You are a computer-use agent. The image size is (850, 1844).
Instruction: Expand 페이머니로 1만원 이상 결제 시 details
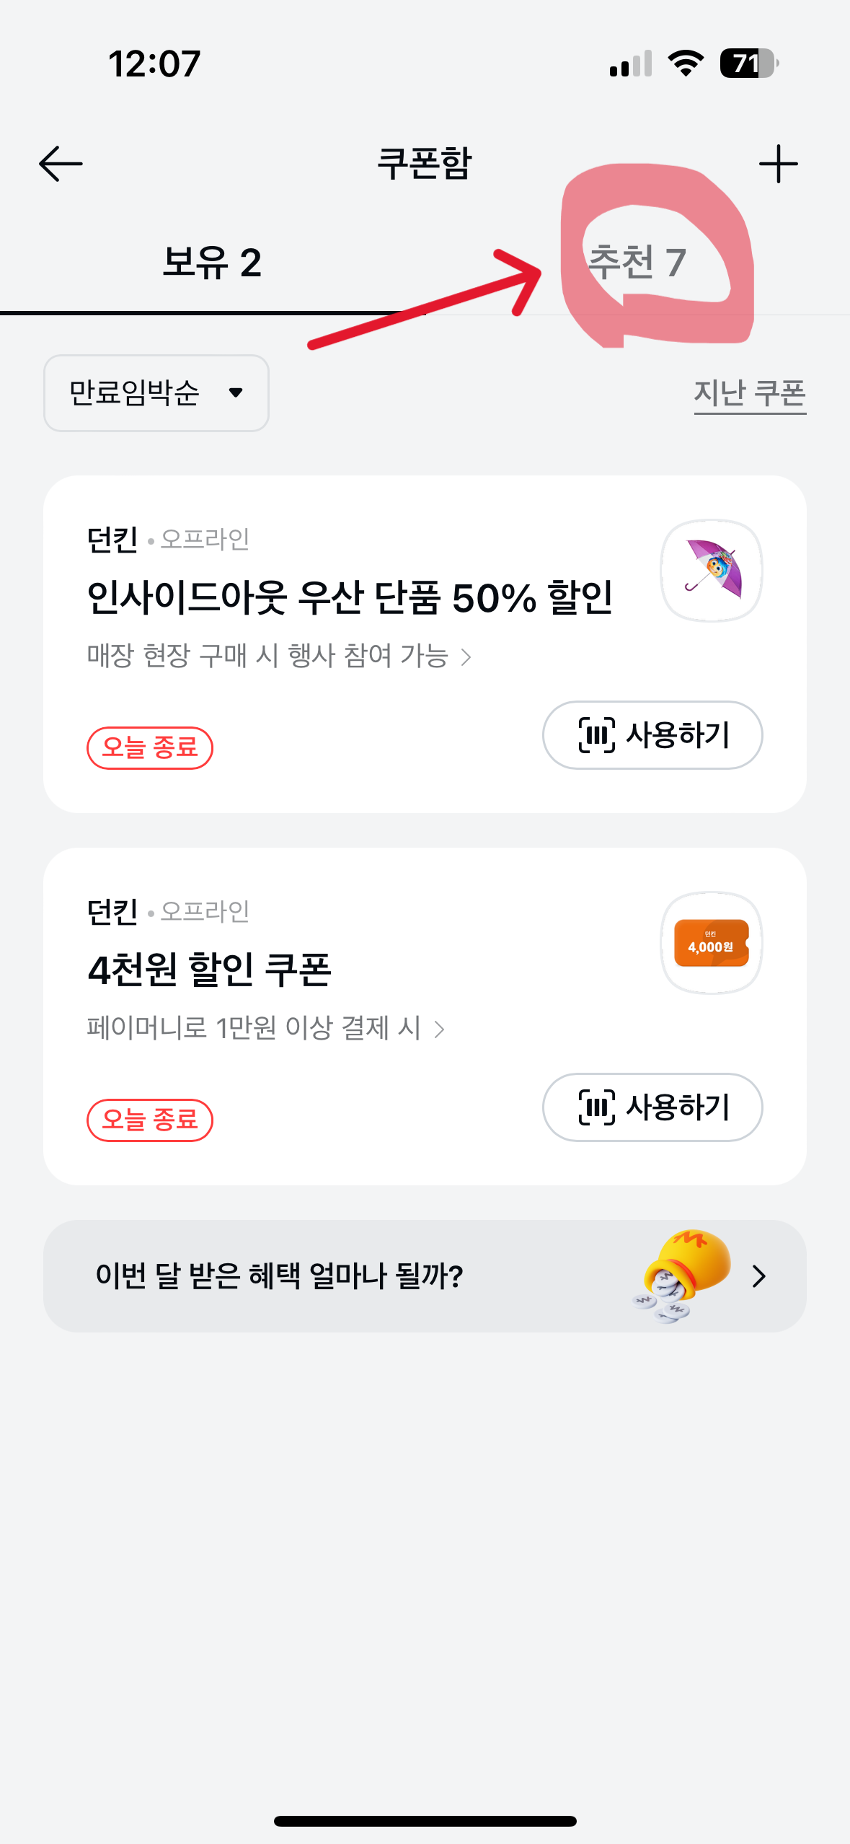click(265, 1028)
